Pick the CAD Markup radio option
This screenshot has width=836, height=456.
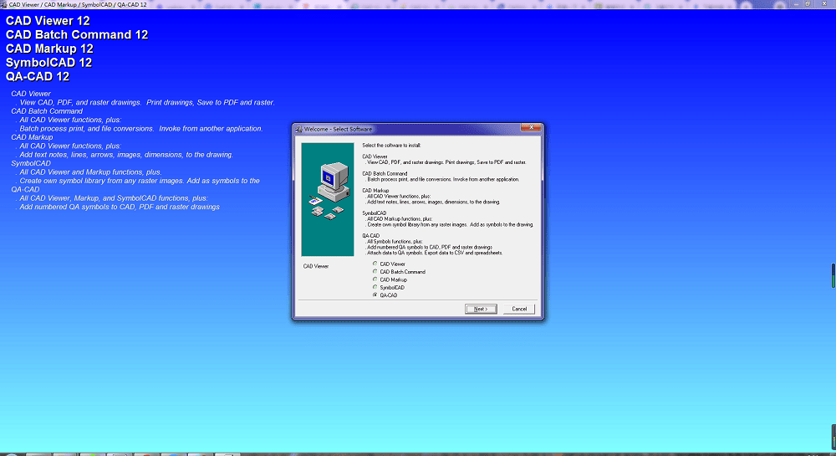click(x=375, y=279)
